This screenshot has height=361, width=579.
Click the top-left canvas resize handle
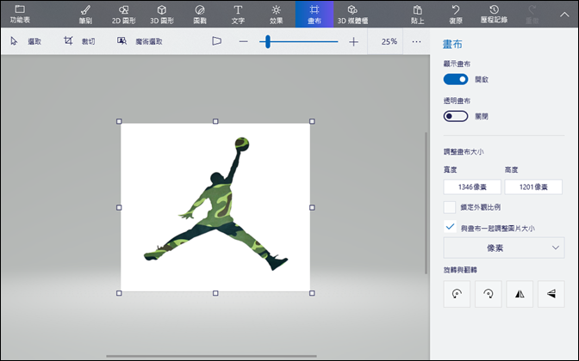pyautogui.click(x=119, y=121)
